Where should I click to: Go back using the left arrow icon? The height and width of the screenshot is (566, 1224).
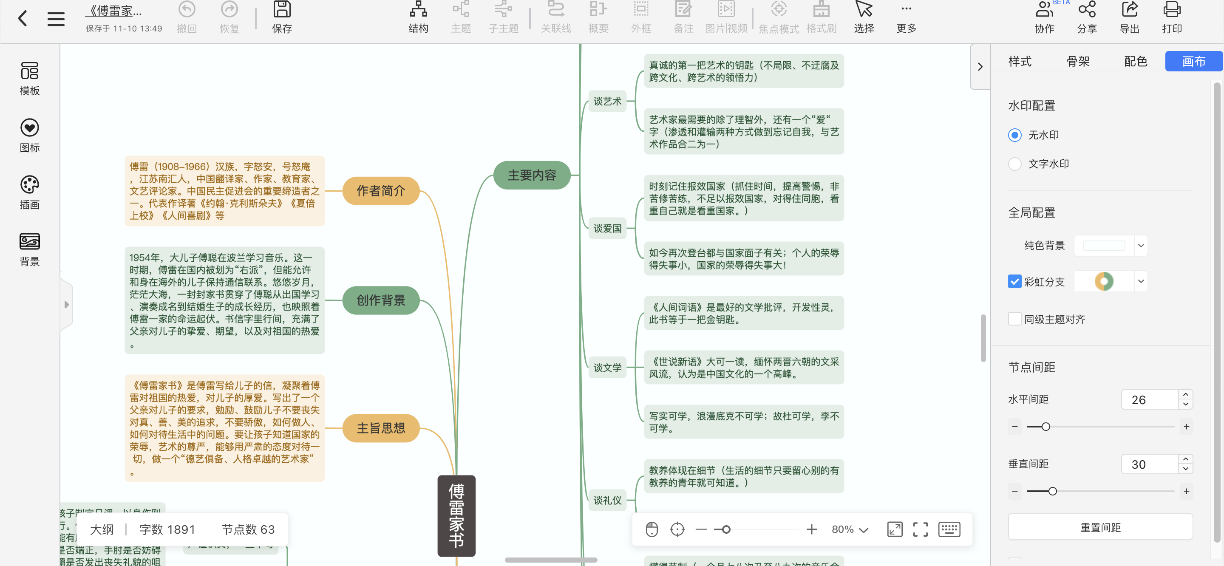[x=23, y=19]
